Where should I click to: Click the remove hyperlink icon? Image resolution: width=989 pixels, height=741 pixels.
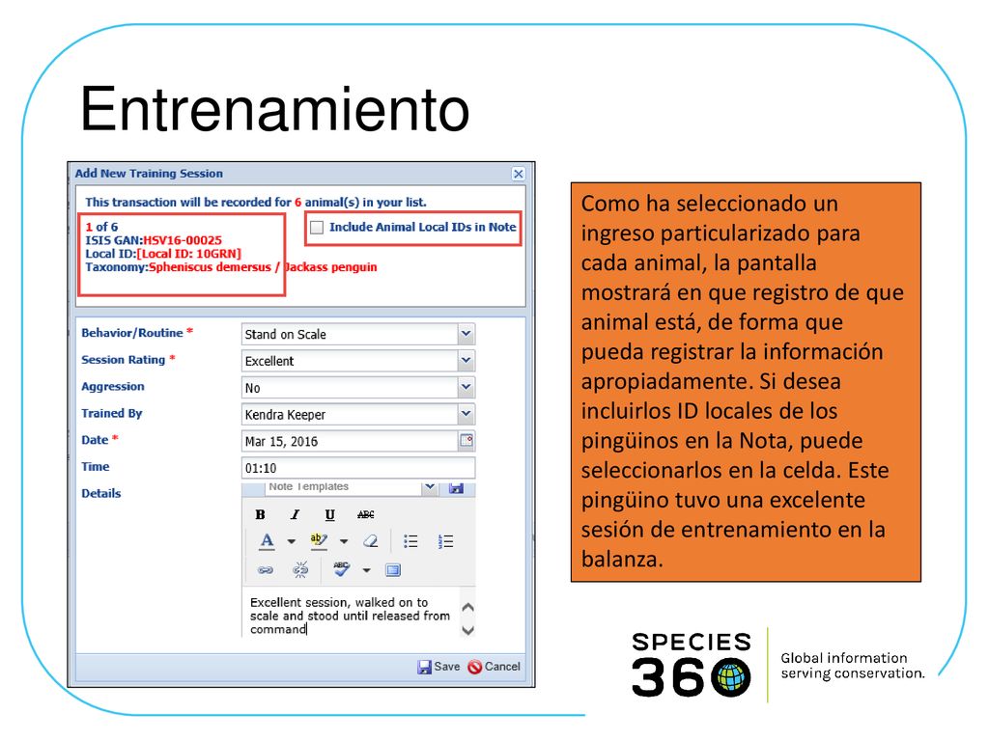coord(300,570)
